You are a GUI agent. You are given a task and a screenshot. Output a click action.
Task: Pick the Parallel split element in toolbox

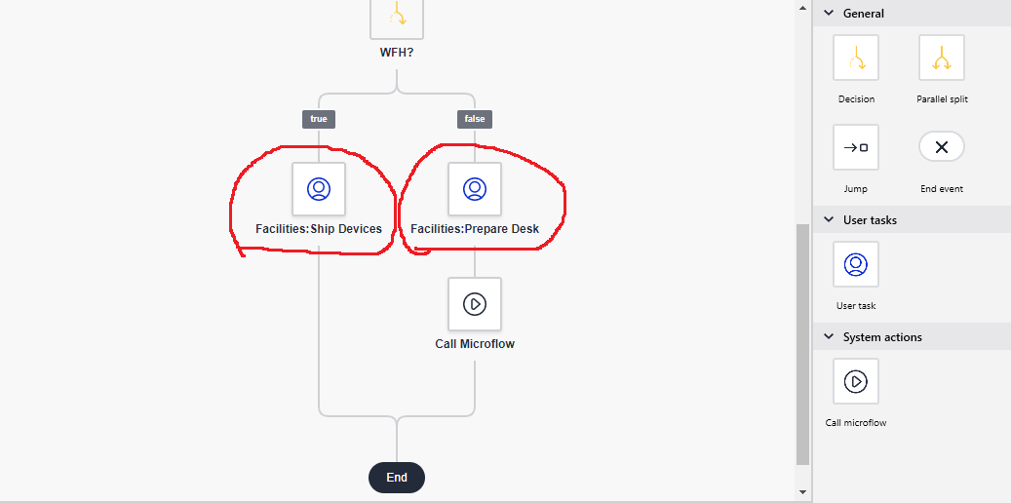click(x=942, y=58)
